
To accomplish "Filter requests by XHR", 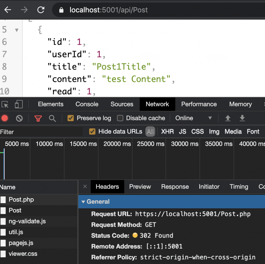I will [167, 131].
